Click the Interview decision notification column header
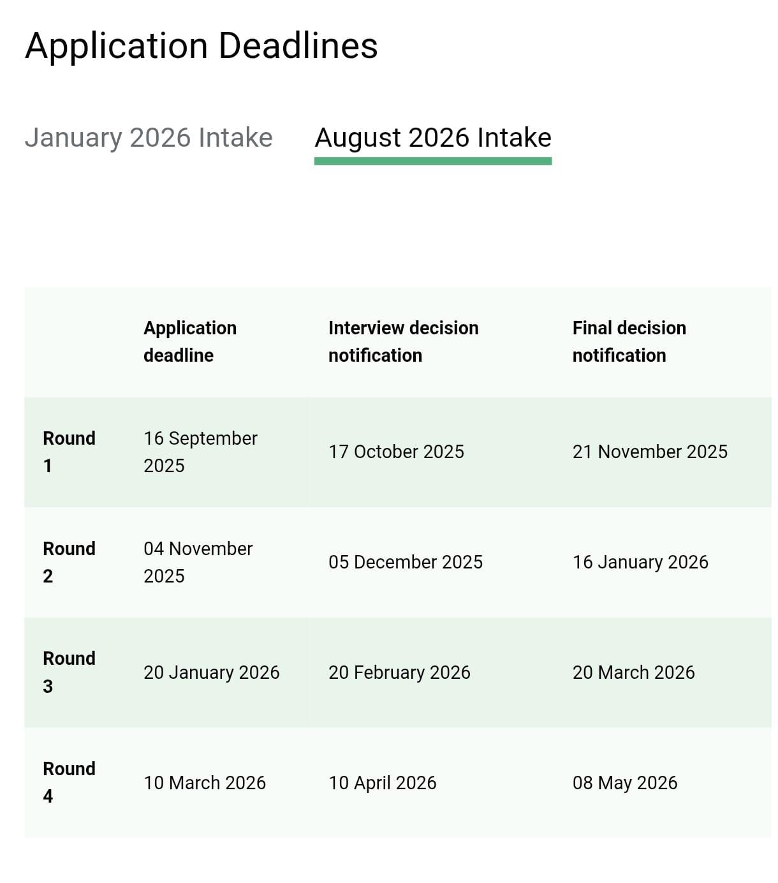The width and height of the screenshot is (778, 883). click(x=403, y=341)
